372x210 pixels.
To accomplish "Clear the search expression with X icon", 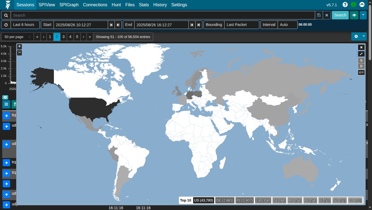I will tap(327, 15).
